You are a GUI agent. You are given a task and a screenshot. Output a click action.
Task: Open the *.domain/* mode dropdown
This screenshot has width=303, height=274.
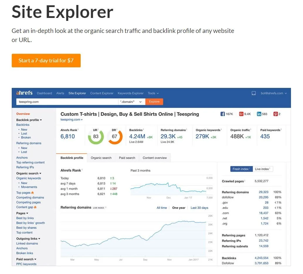click(x=132, y=102)
